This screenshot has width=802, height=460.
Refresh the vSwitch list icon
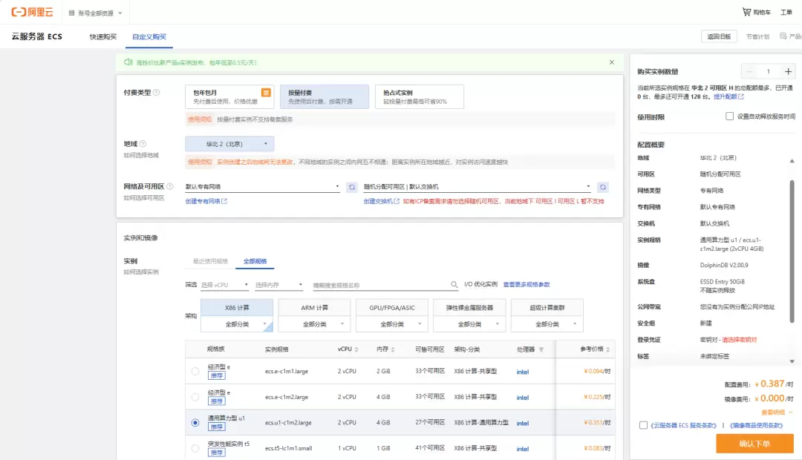point(604,187)
